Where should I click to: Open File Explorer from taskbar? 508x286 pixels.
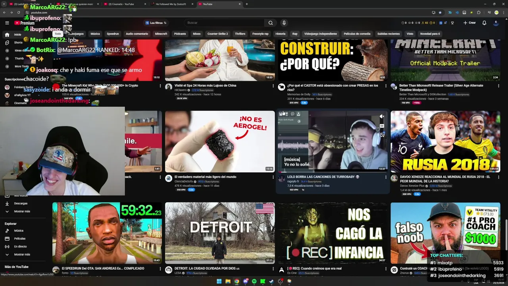(x=228, y=281)
